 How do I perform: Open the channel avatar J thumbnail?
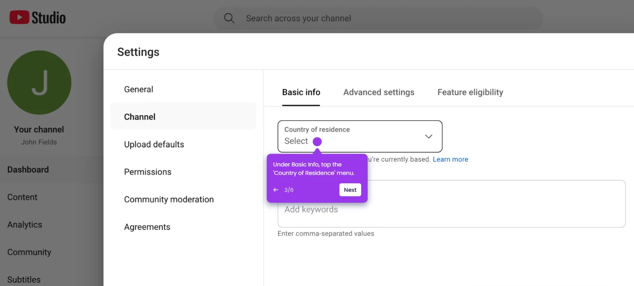39,82
